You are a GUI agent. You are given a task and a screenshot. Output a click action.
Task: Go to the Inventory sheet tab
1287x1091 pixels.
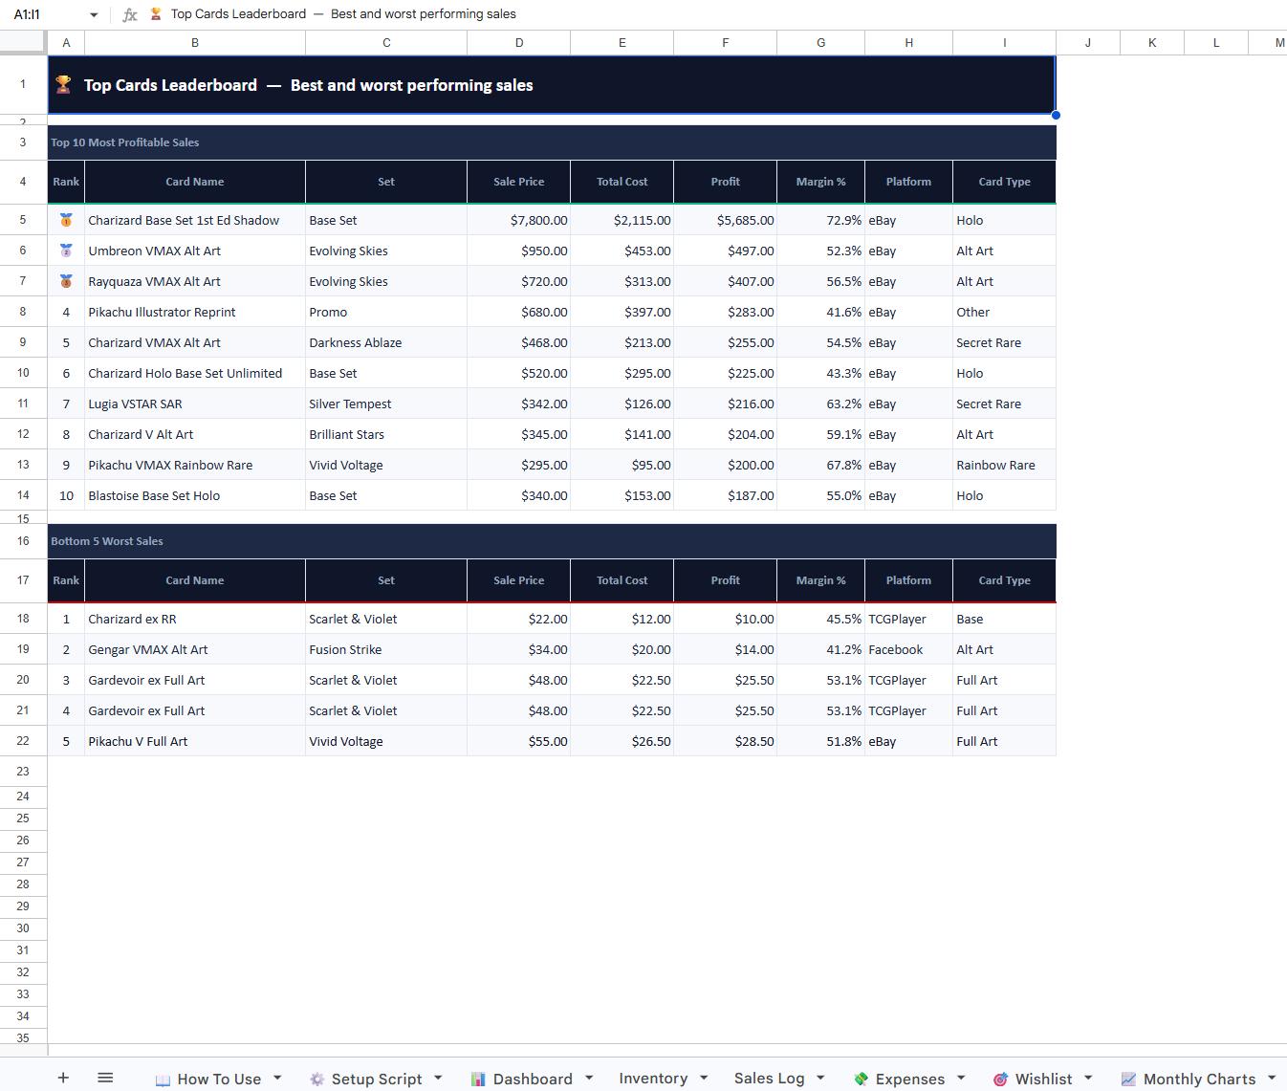[x=653, y=1079]
